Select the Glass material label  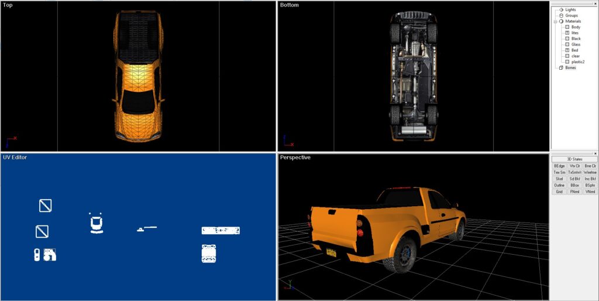point(576,45)
